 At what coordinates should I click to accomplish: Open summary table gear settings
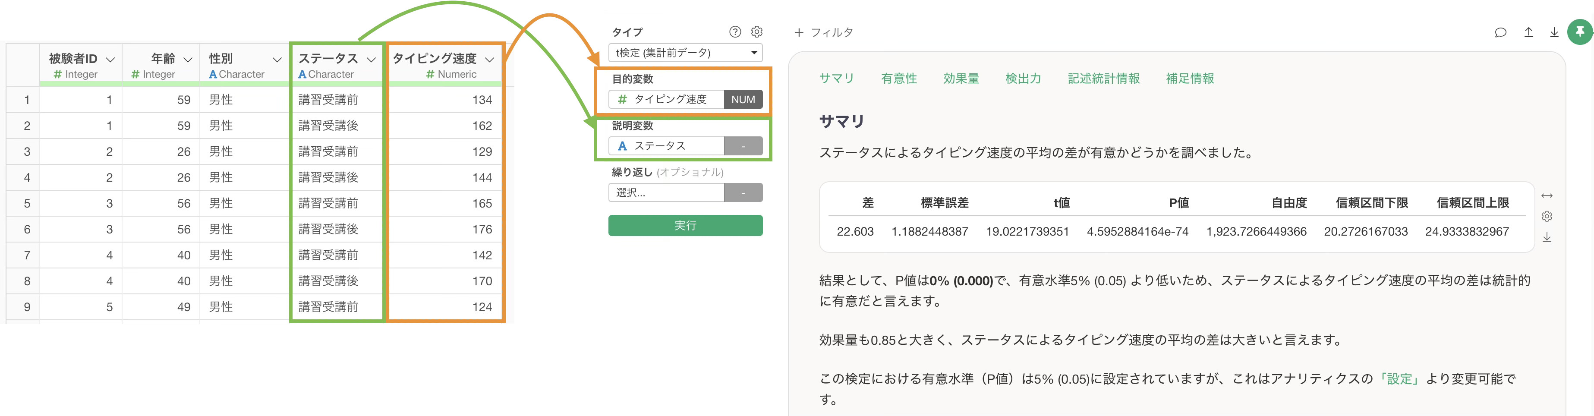click(1547, 216)
